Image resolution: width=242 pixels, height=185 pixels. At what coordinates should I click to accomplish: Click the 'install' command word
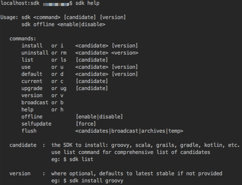(32, 46)
